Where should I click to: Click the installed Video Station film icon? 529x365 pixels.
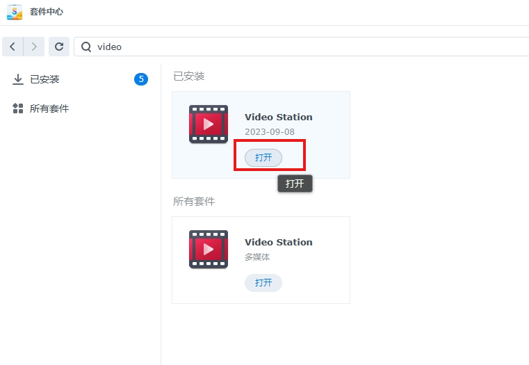click(x=209, y=124)
